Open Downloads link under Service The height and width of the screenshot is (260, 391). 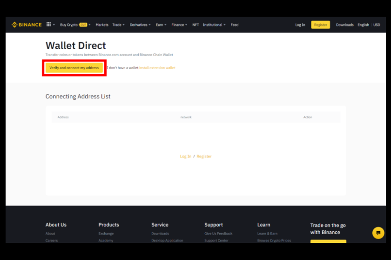coord(160,234)
